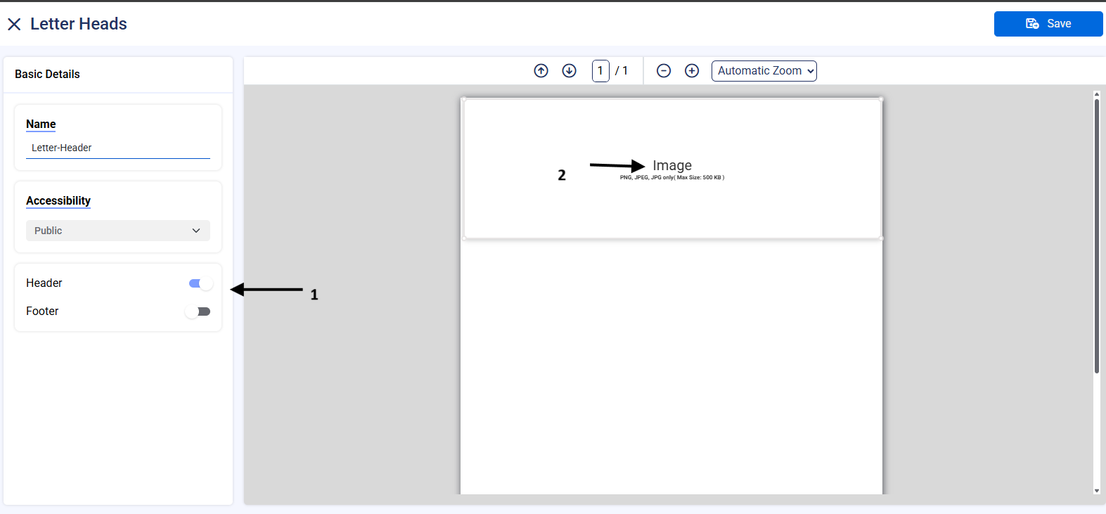1106x514 pixels.
Task: Close the Letter Heads editor with X
Action: tap(14, 25)
